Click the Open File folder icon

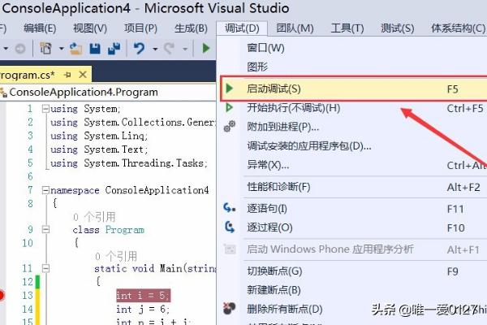tap(76, 49)
